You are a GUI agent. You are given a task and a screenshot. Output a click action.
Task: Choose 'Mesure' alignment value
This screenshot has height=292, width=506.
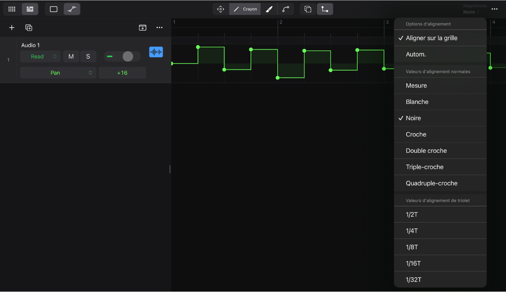pyautogui.click(x=440, y=86)
